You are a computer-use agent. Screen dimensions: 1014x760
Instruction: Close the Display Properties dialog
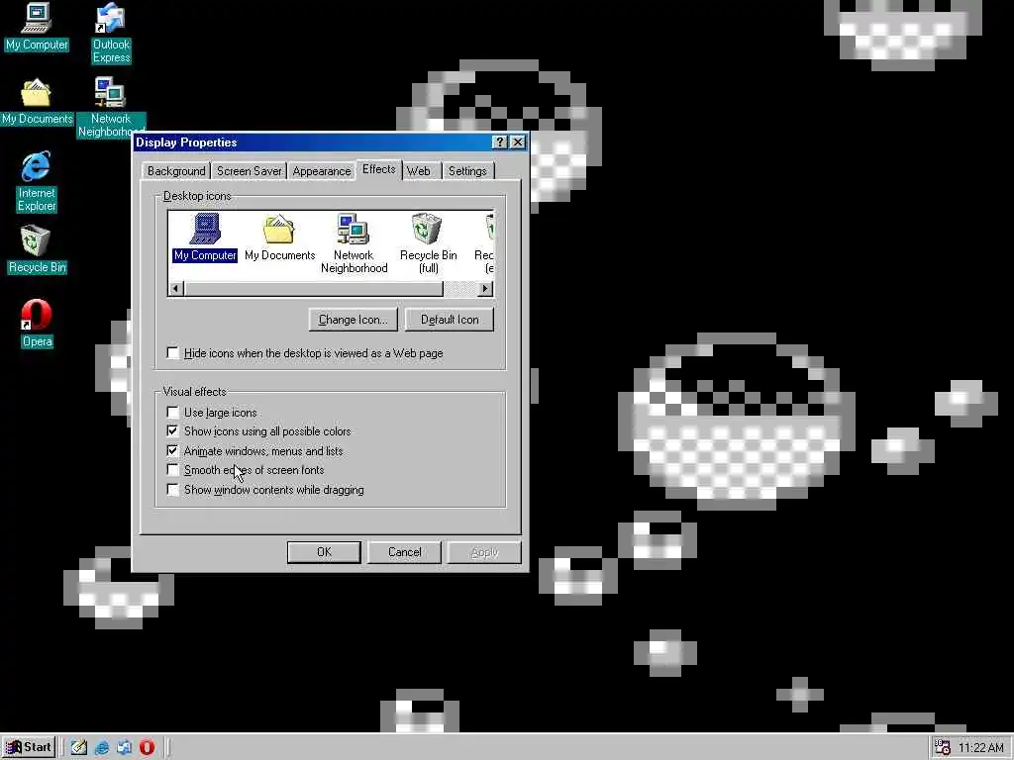click(x=517, y=142)
